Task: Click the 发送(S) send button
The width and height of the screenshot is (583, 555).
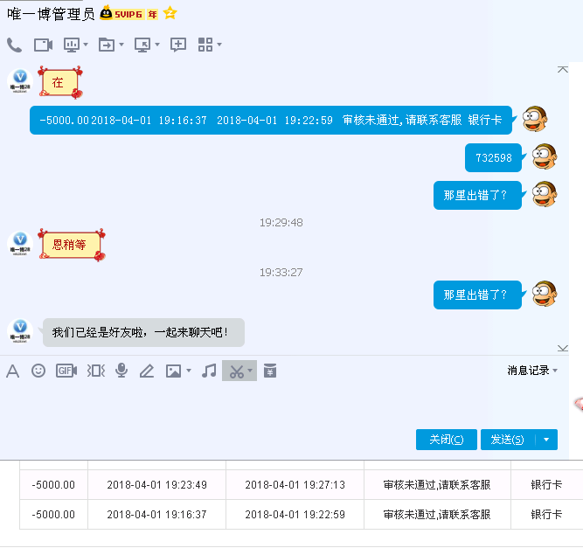Action: 507,440
